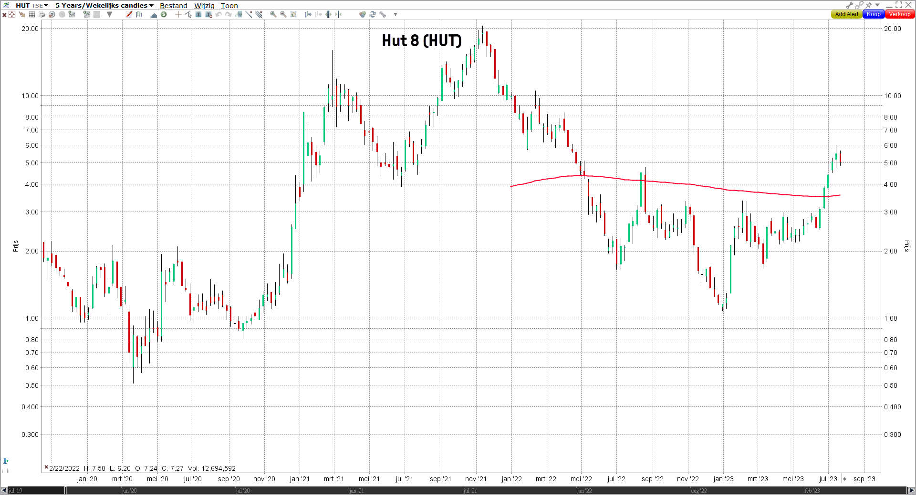Image resolution: width=916 pixels, height=495 pixels.
Task: Select the parallel lines channel tool
Action: tap(259, 14)
